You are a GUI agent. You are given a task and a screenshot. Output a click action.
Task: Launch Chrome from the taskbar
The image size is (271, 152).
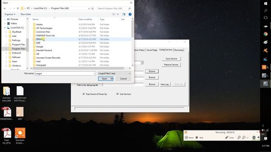265,34
